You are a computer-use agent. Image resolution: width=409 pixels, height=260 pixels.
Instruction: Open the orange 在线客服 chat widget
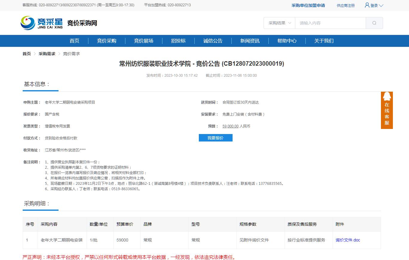coord(387,110)
